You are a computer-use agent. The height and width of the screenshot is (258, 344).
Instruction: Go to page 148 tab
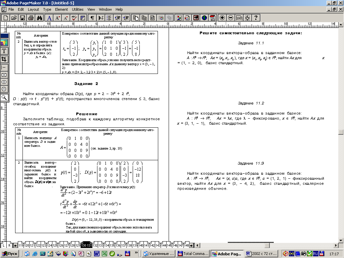186,246
